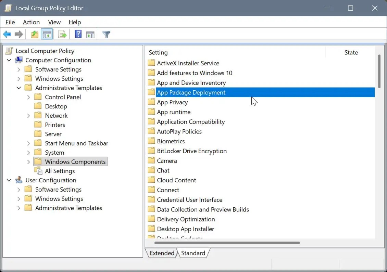The width and height of the screenshot is (387, 272).
Task: Collapse Administrative Templates under Computer Configuration
Action: pos(19,88)
